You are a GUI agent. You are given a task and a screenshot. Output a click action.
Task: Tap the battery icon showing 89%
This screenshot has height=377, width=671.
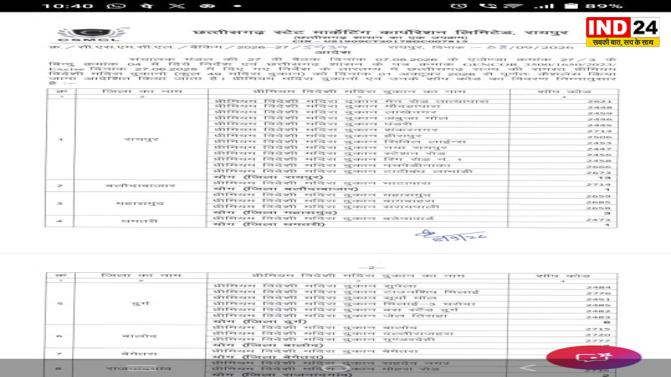(x=571, y=6)
